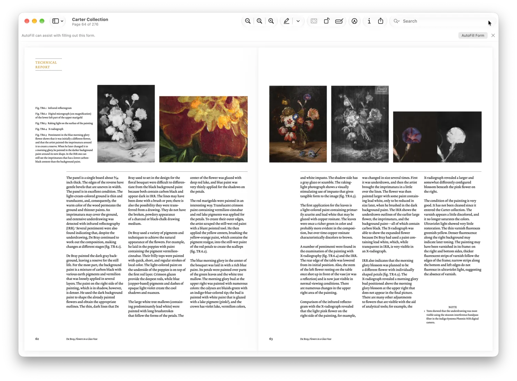
Task: Click the 'TECHNICAL REPORT' heading
Action: [x=46, y=65]
